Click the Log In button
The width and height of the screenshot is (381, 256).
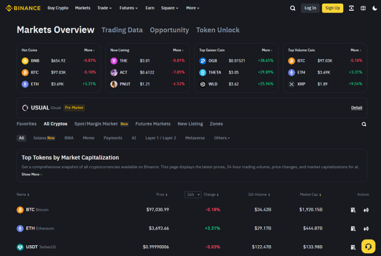coord(310,8)
